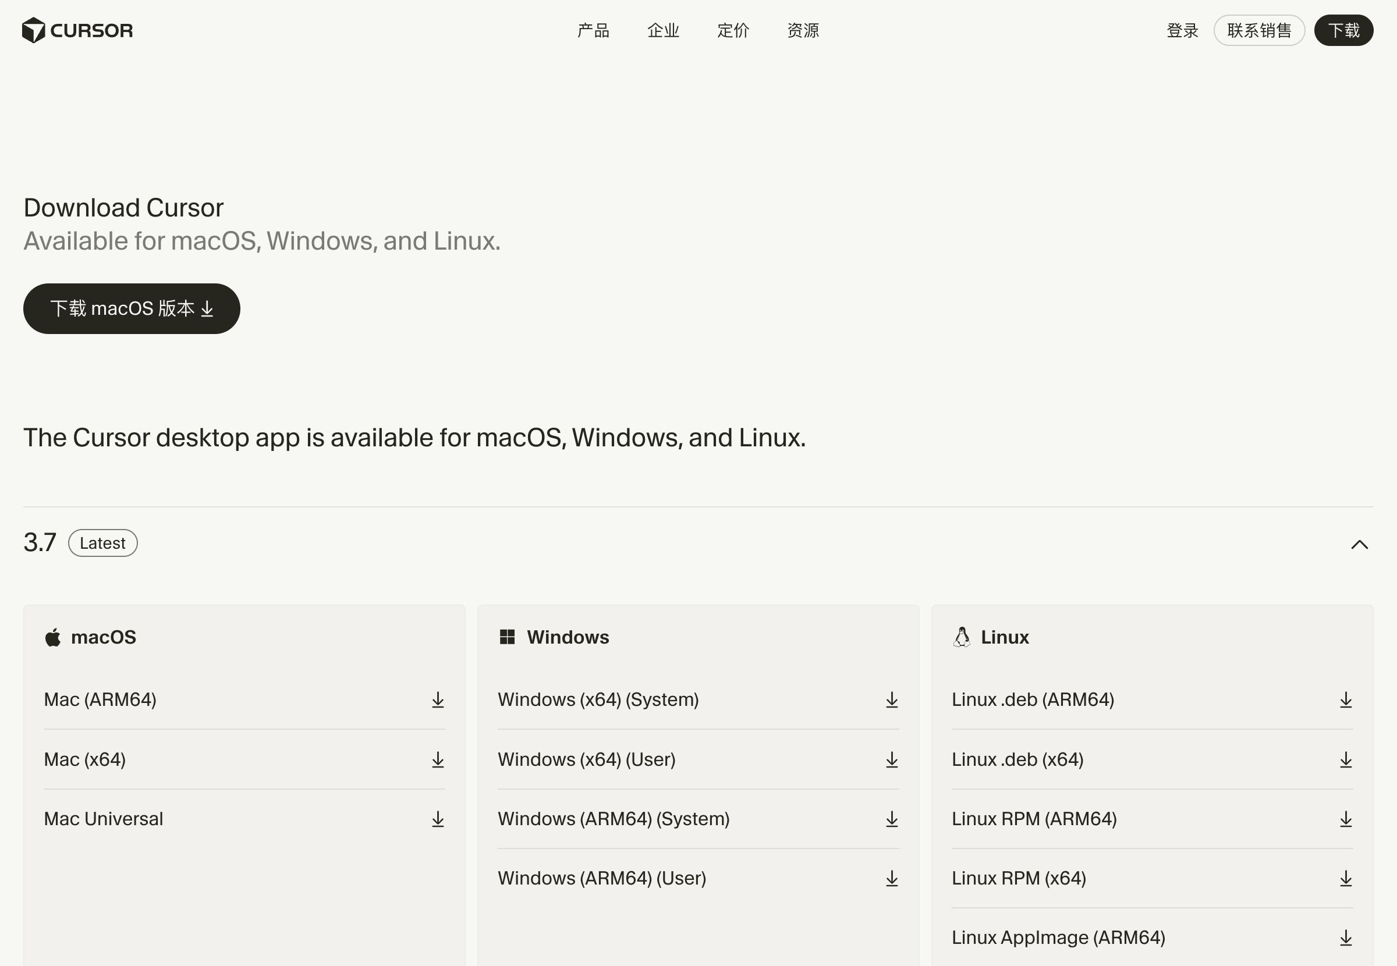This screenshot has width=1397, height=966.
Task: Select the Windows (x64) (System) label
Action: click(x=598, y=699)
